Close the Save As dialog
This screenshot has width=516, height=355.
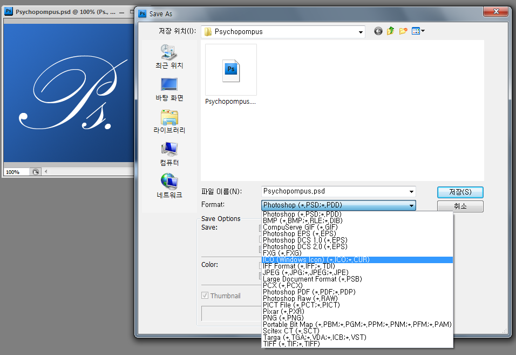[496, 11]
